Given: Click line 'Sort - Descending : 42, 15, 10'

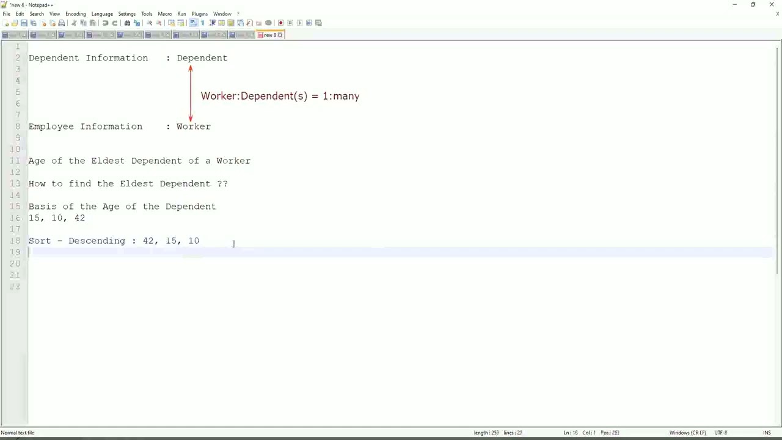Looking at the screenshot, I should pyautogui.click(x=114, y=241).
